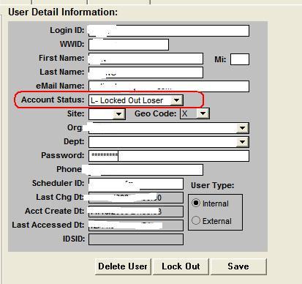
Task: Click the Save button
Action: (x=238, y=266)
